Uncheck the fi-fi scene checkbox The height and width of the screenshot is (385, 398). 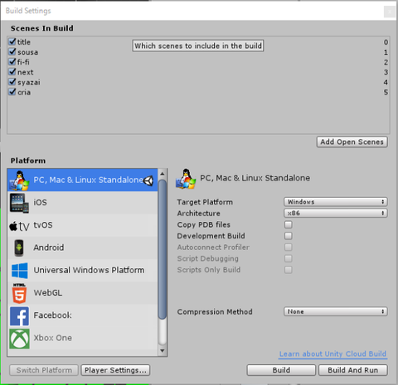pos(12,61)
